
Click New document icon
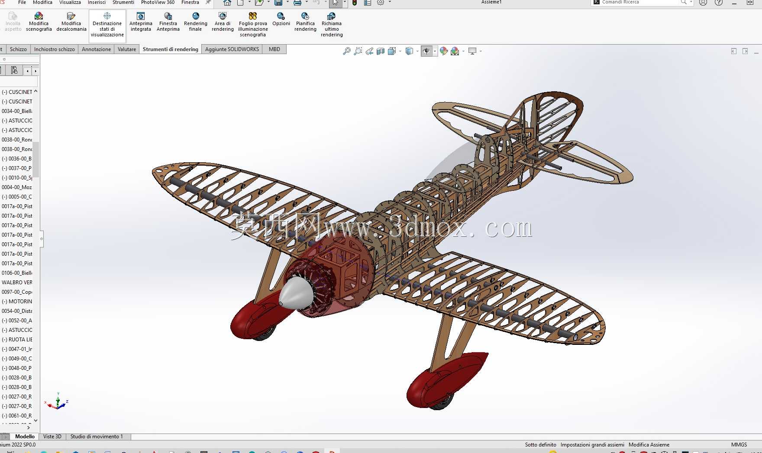pos(240,3)
